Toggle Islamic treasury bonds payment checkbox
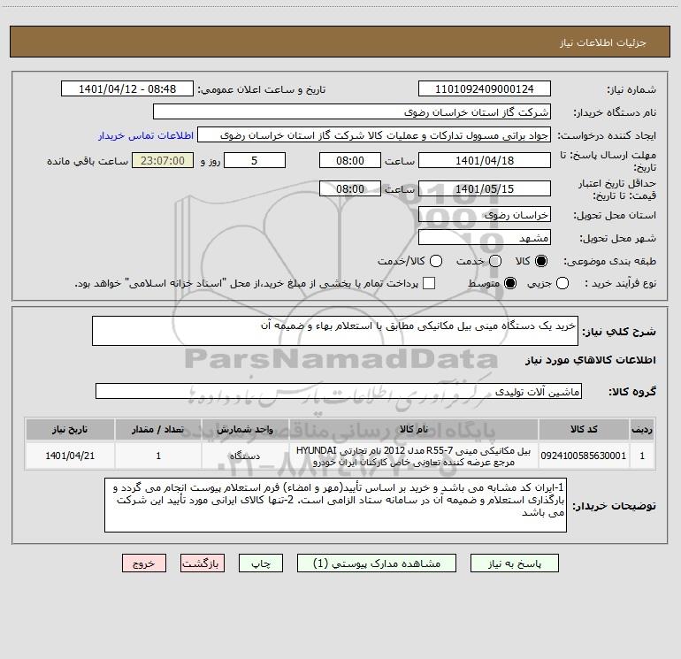The image size is (681, 659). pyautogui.click(x=429, y=283)
